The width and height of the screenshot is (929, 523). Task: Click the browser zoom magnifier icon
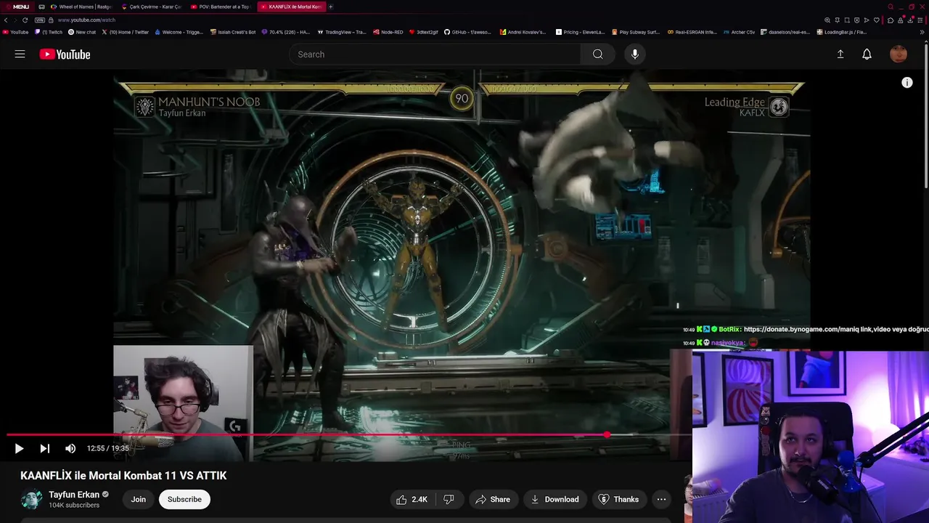827,20
